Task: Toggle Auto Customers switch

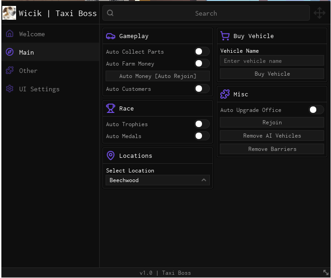Action: point(202,89)
